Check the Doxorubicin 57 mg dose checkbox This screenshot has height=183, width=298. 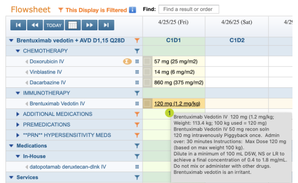click(147, 61)
